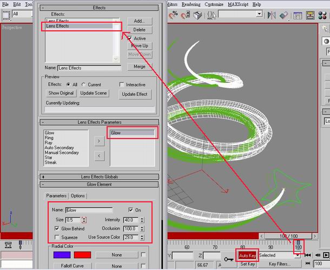
Task: Open the All selection filter dropdown
Action: pos(23,14)
